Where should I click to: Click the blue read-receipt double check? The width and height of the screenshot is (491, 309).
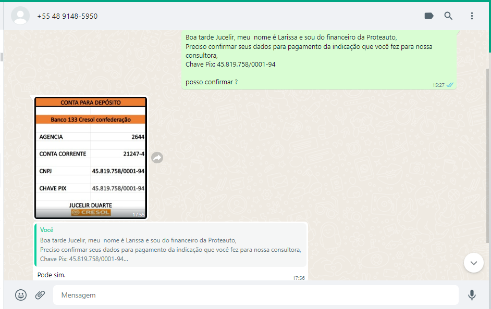point(450,85)
